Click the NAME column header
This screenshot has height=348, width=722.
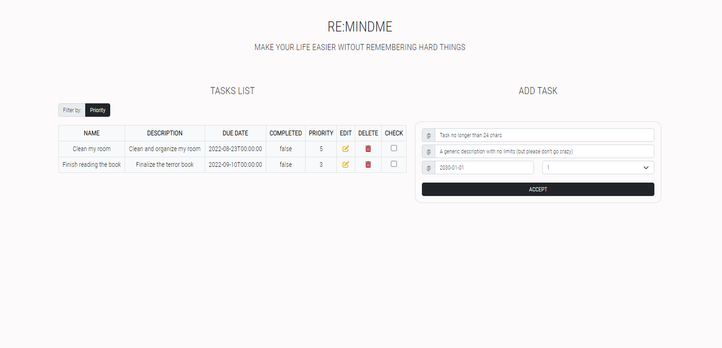pyautogui.click(x=92, y=133)
